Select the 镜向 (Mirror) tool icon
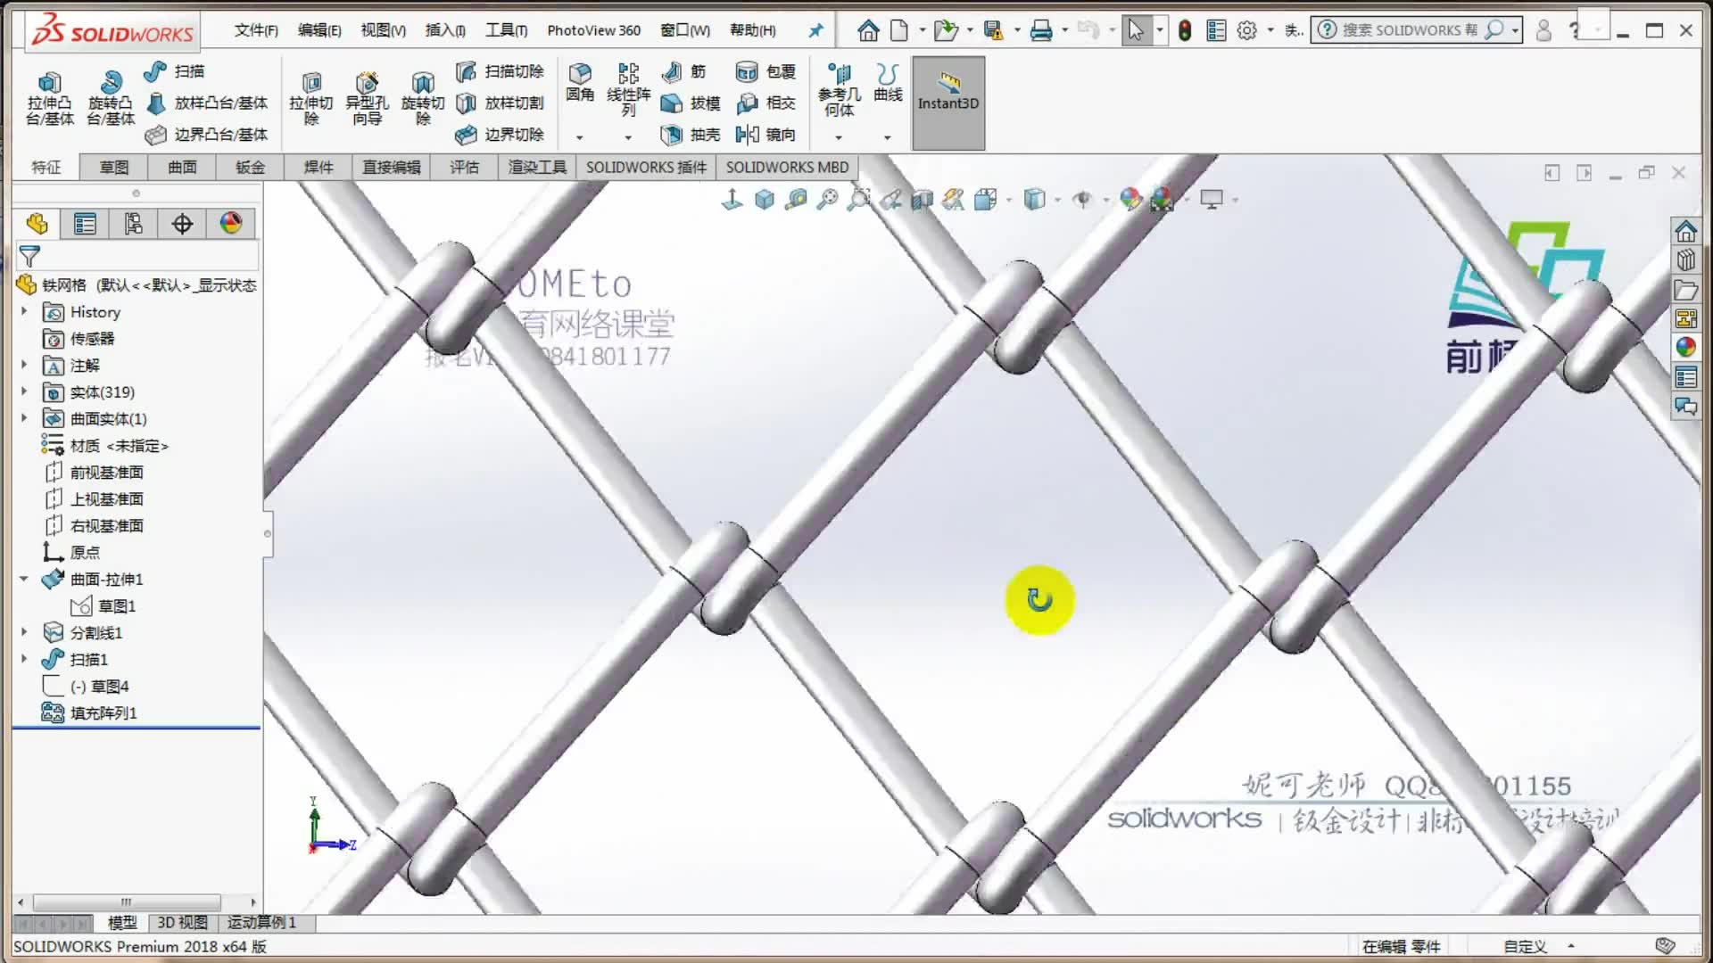Screen dimensions: 1713x963 coord(749,134)
